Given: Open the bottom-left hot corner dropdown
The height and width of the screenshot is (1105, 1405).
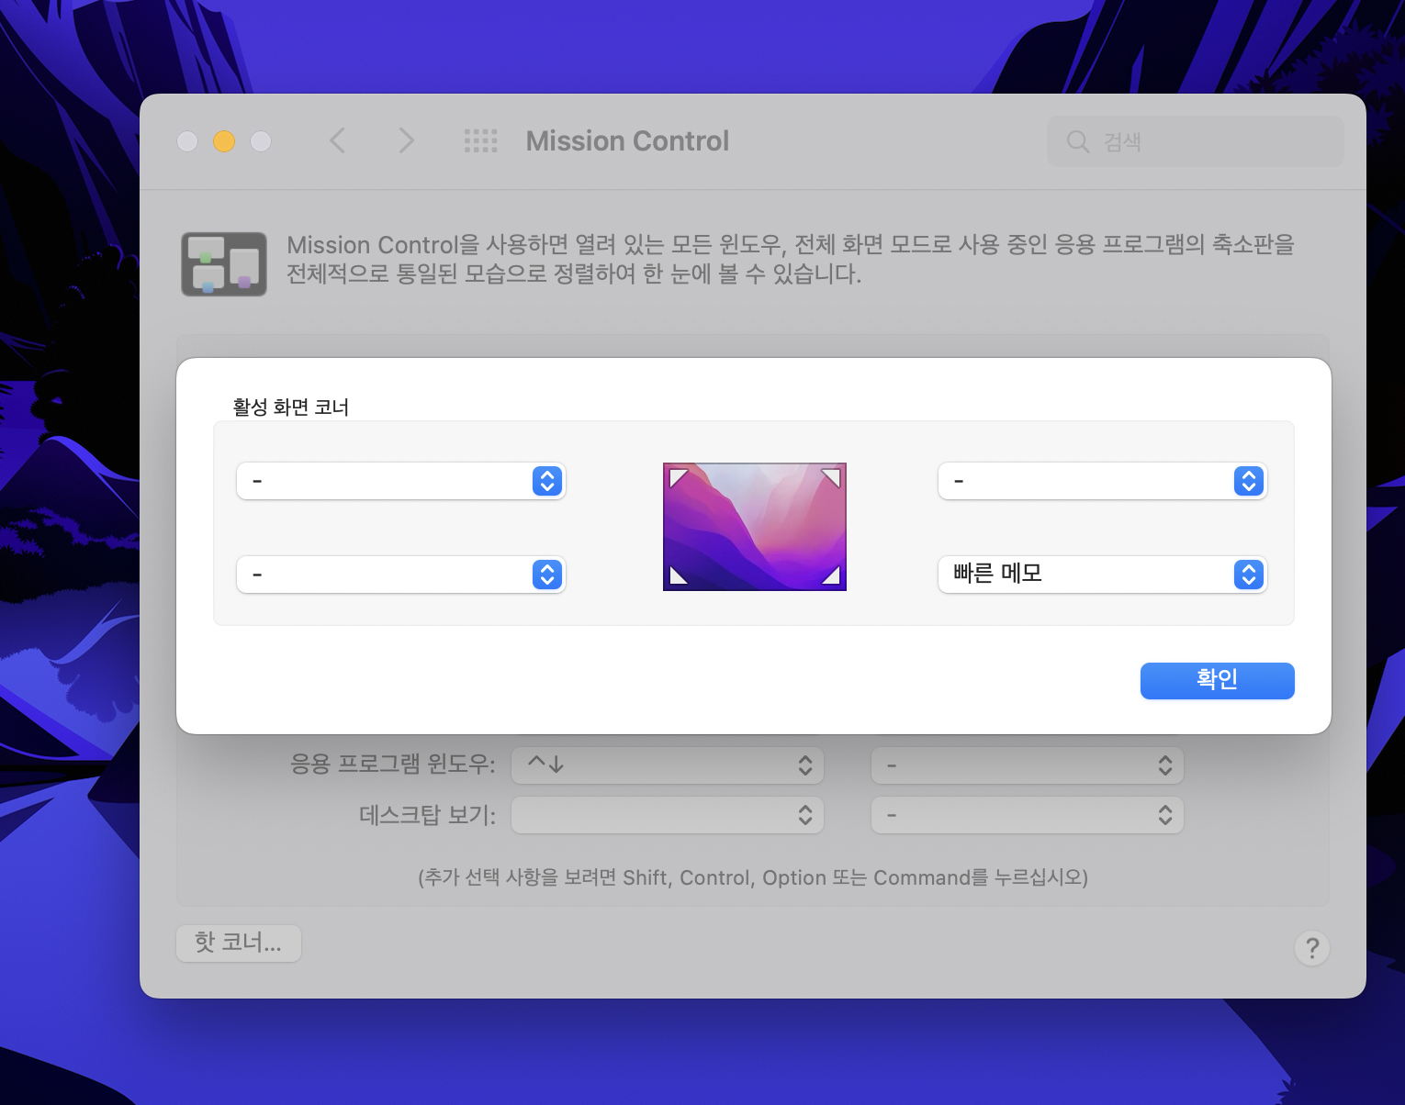Looking at the screenshot, I should coord(400,575).
